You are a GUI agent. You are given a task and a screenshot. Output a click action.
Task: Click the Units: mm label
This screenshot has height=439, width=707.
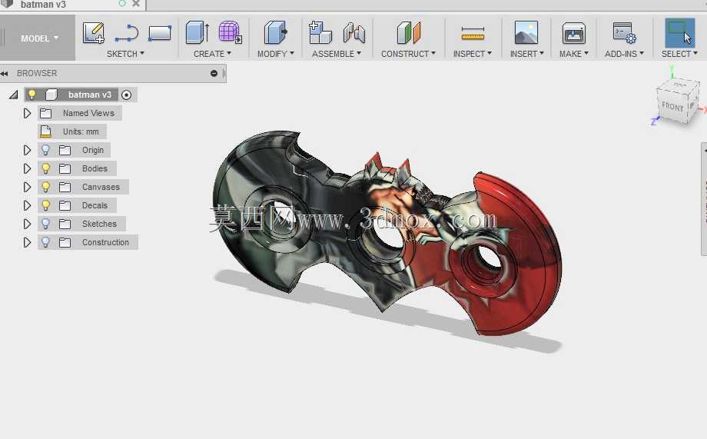point(81,131)
